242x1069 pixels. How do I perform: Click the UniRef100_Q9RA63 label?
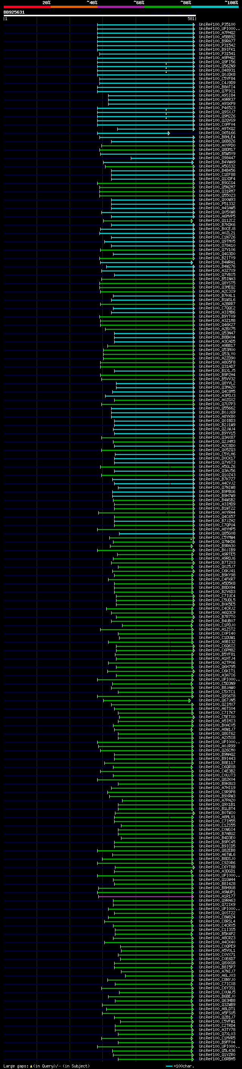(x=217, y=901)
